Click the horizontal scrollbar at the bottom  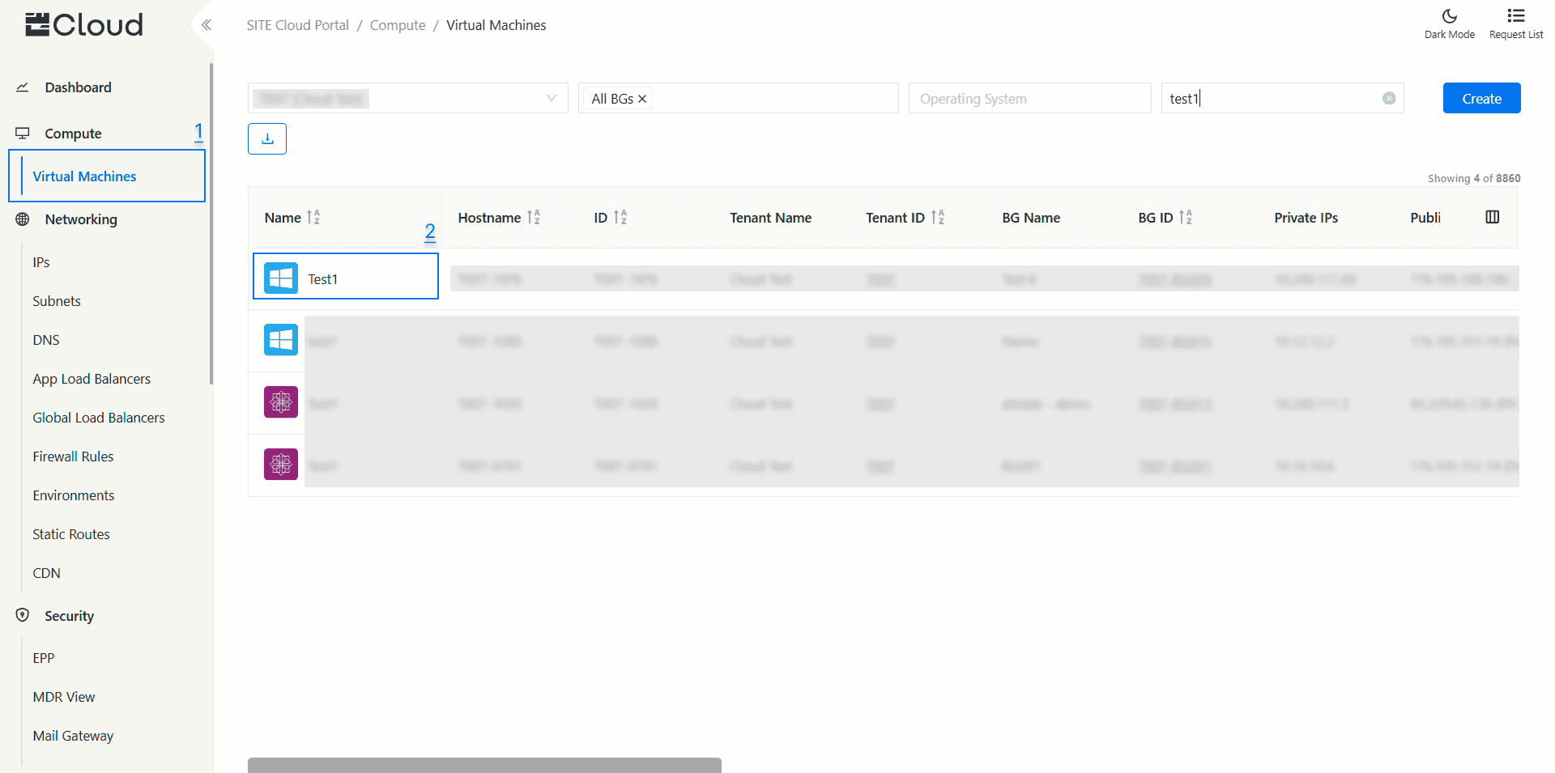484,765
